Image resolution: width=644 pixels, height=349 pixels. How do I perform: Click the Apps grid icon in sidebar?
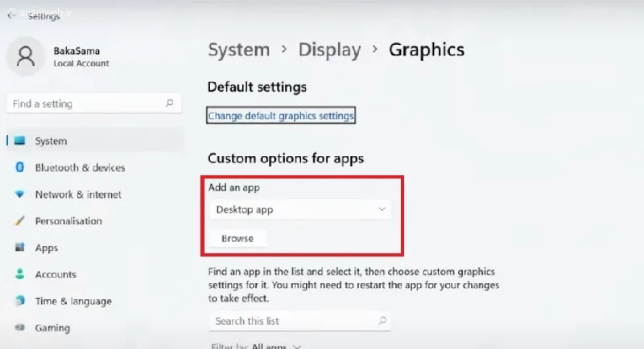(x=19, y=248)
